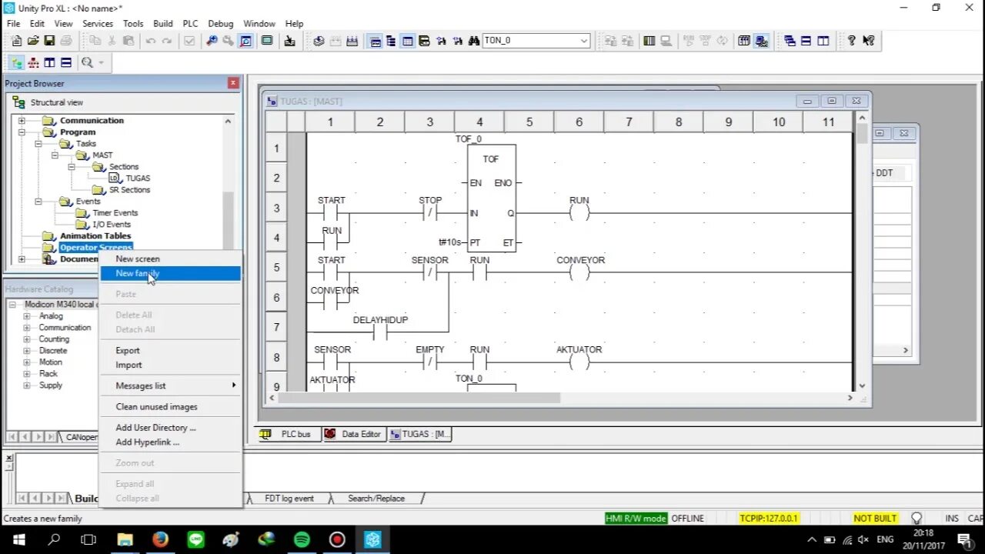Expand the Motion hardware category
Screen dimensions: 985x554
(x=28, y=362)
